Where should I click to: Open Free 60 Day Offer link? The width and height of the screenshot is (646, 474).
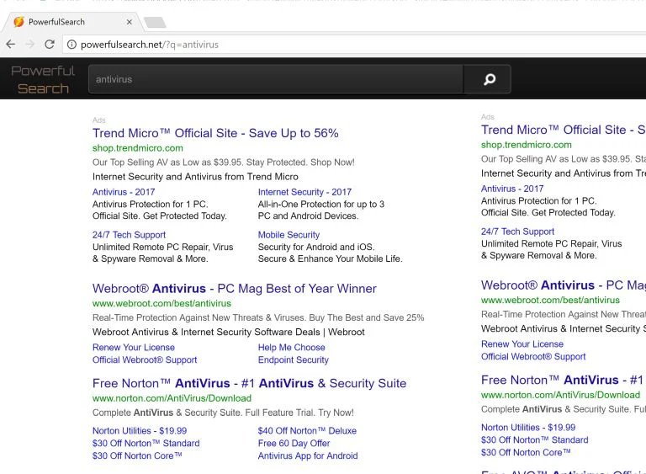click(x=294, y=443)
